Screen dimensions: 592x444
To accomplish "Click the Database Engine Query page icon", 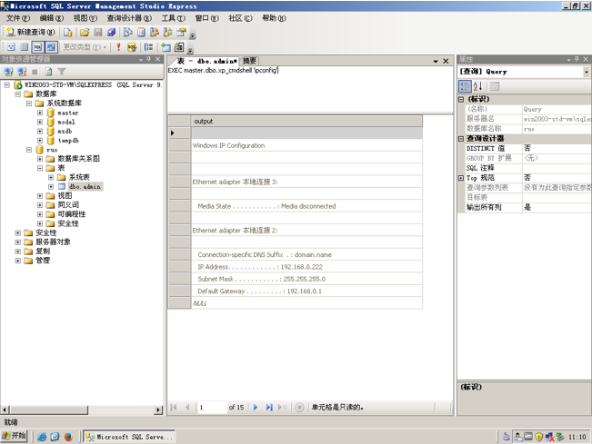I will coord(68,33).
